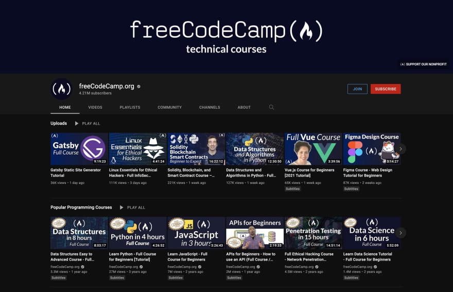Click the '4.21M subscribers' text
This screenshot has width=453, height=292.
[x=95, y=93]
